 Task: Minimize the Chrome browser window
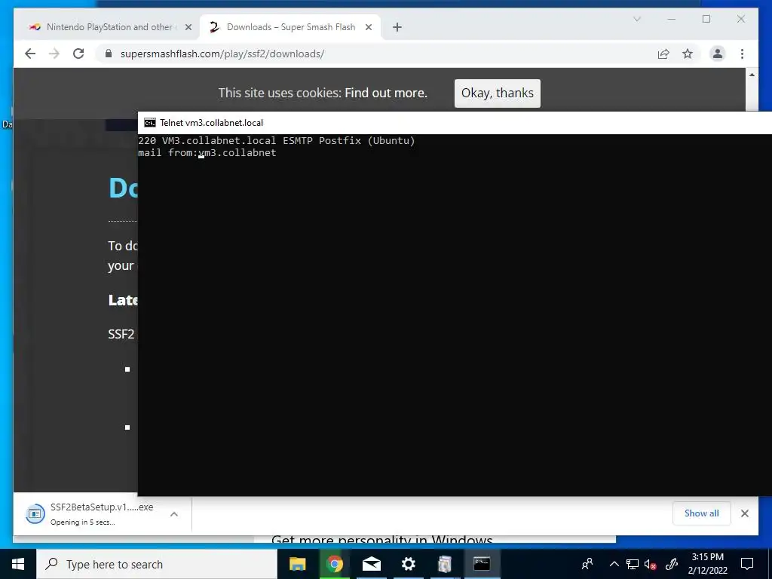672,19
